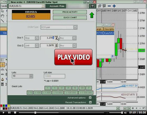
Task: Click the red PLAY VIDEO button
Action: 73,57
